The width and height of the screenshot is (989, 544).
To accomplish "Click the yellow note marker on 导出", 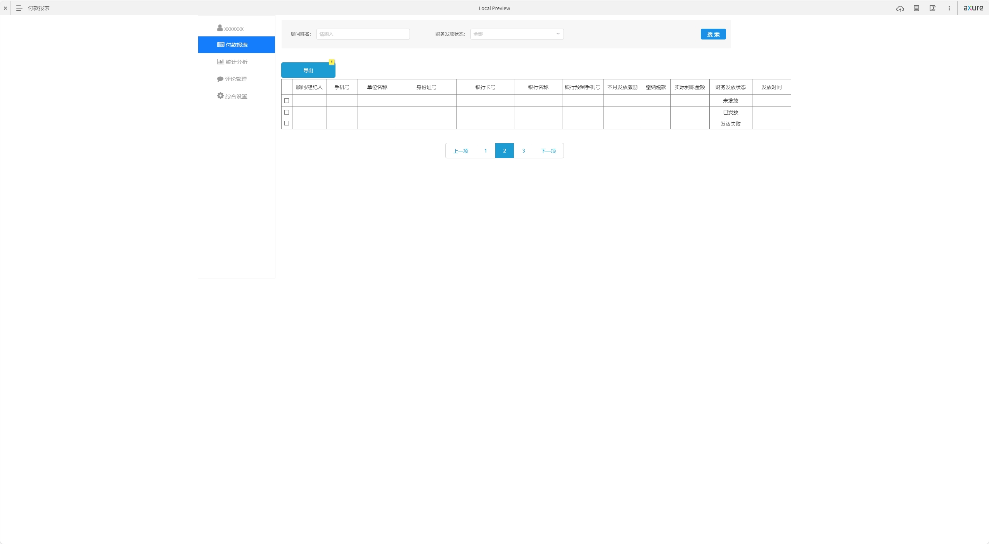I will (332, 62).
